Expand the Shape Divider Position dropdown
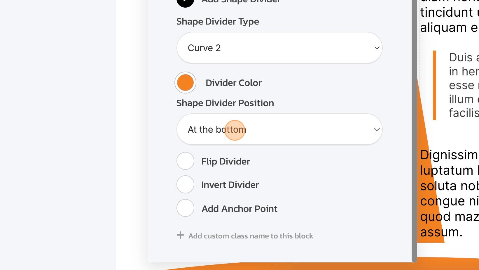The height and width of the screenshot is (270, 479). coord(279,129)
